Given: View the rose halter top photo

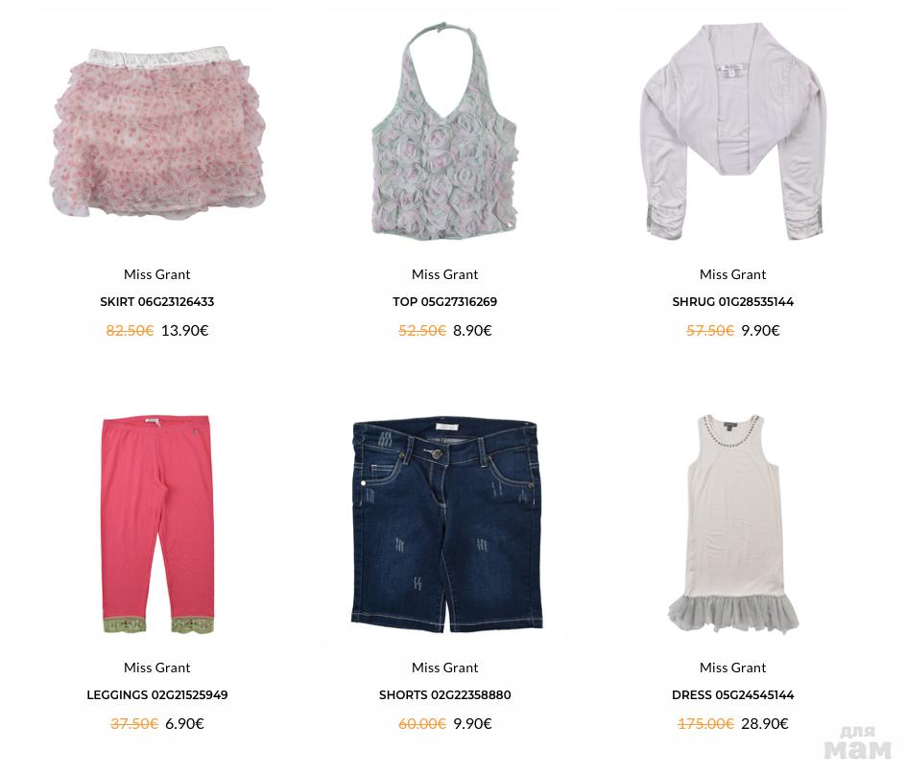Looking at the screenshot, I should [445, 129].
